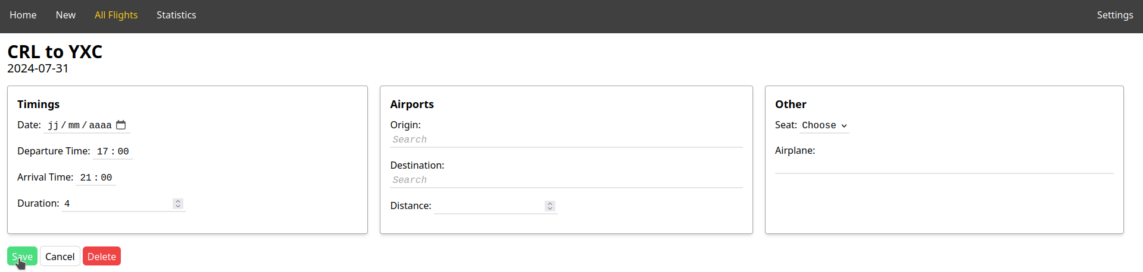Cancel editing the flight
The width and height of the screenshot is (1143, 272).
point(60,257)
